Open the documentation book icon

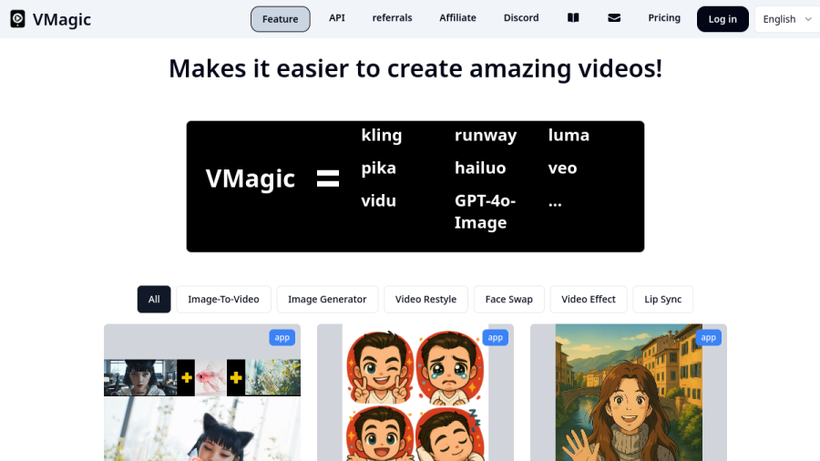573,18
